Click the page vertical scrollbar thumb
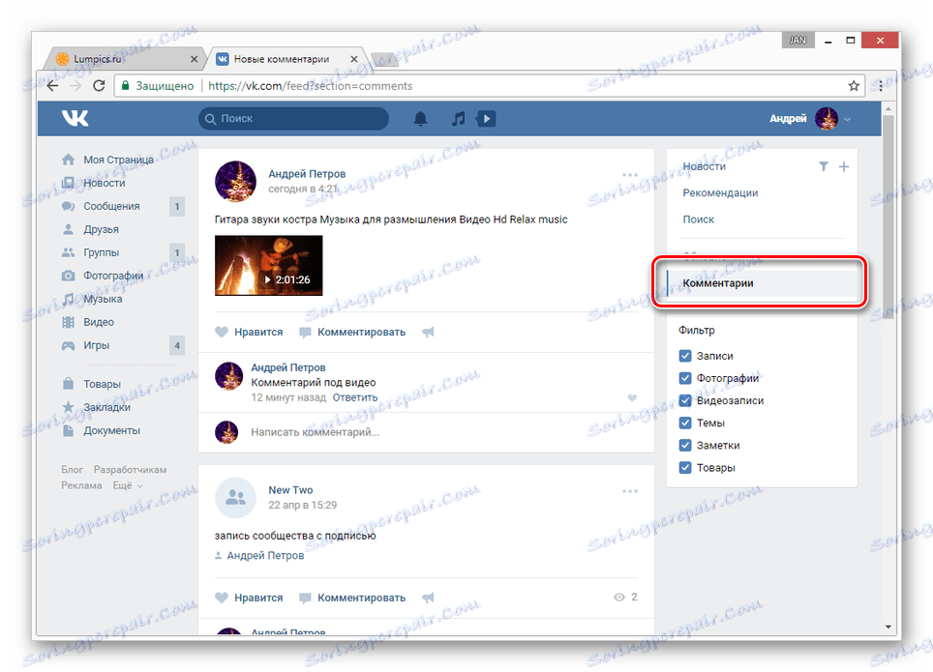Image resolution: width=933 pixels, height=672 pixels. [888, 217]
